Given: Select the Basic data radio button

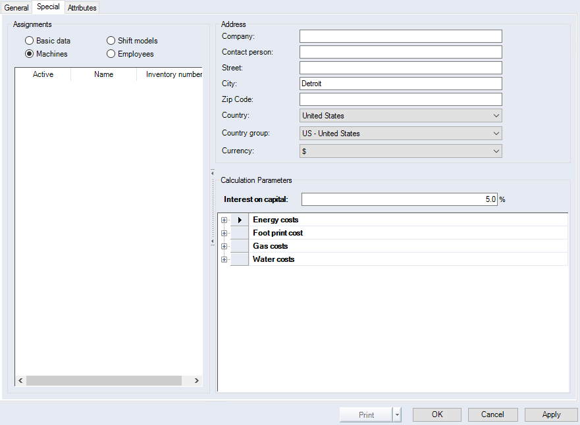Looking at the screenshot, I should 29,40.
